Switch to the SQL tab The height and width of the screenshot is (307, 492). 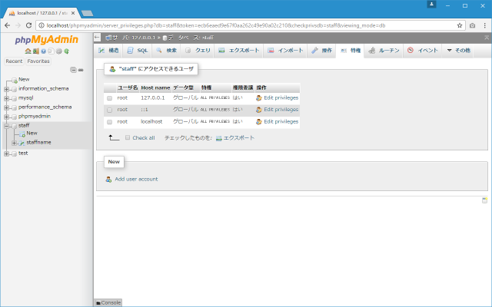(138, 51)
